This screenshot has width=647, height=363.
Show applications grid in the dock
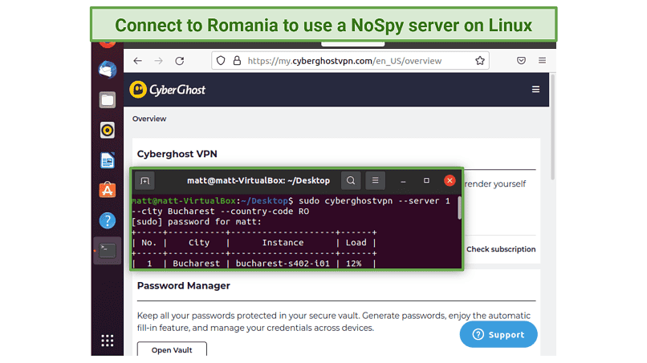pos(108,341)
